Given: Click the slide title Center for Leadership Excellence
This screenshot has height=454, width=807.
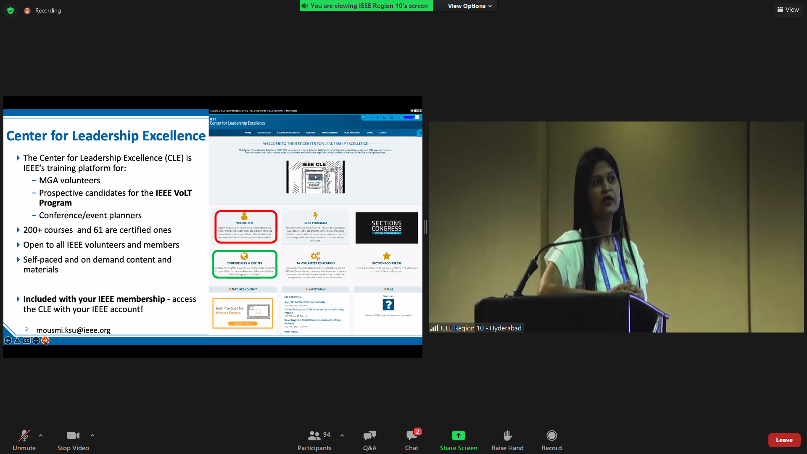Looking at the screenshot, I should tap(106, 136).
